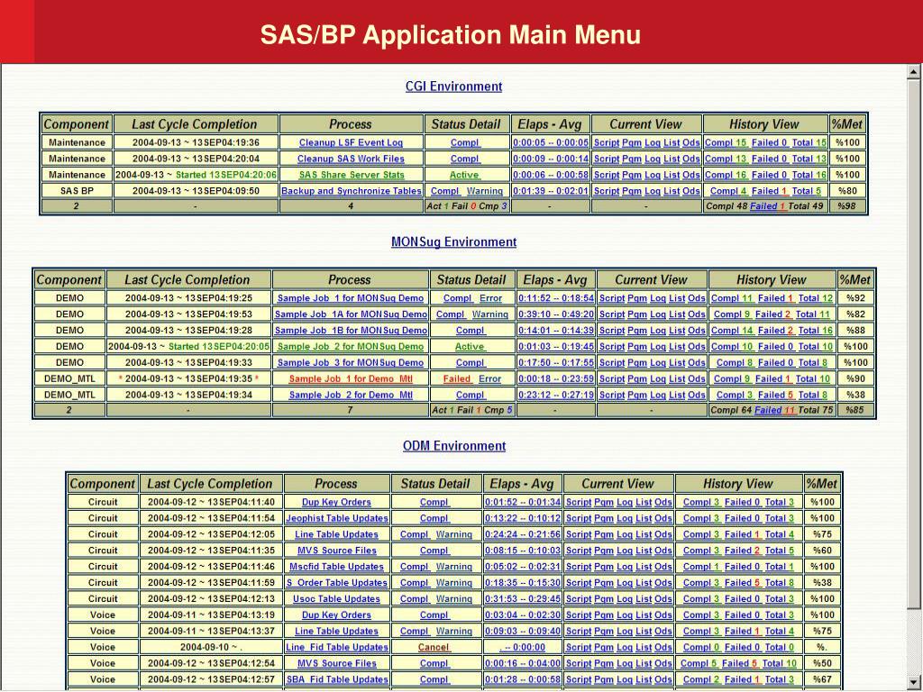Open S_Order Table Updates process
The image size is (923, 692).
337,583
